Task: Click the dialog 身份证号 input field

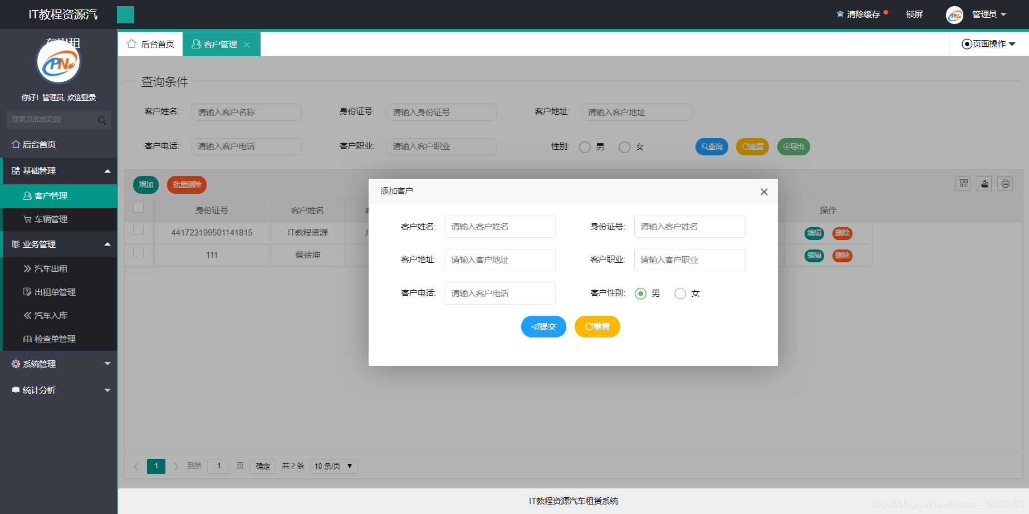Action: click(689, 227)
